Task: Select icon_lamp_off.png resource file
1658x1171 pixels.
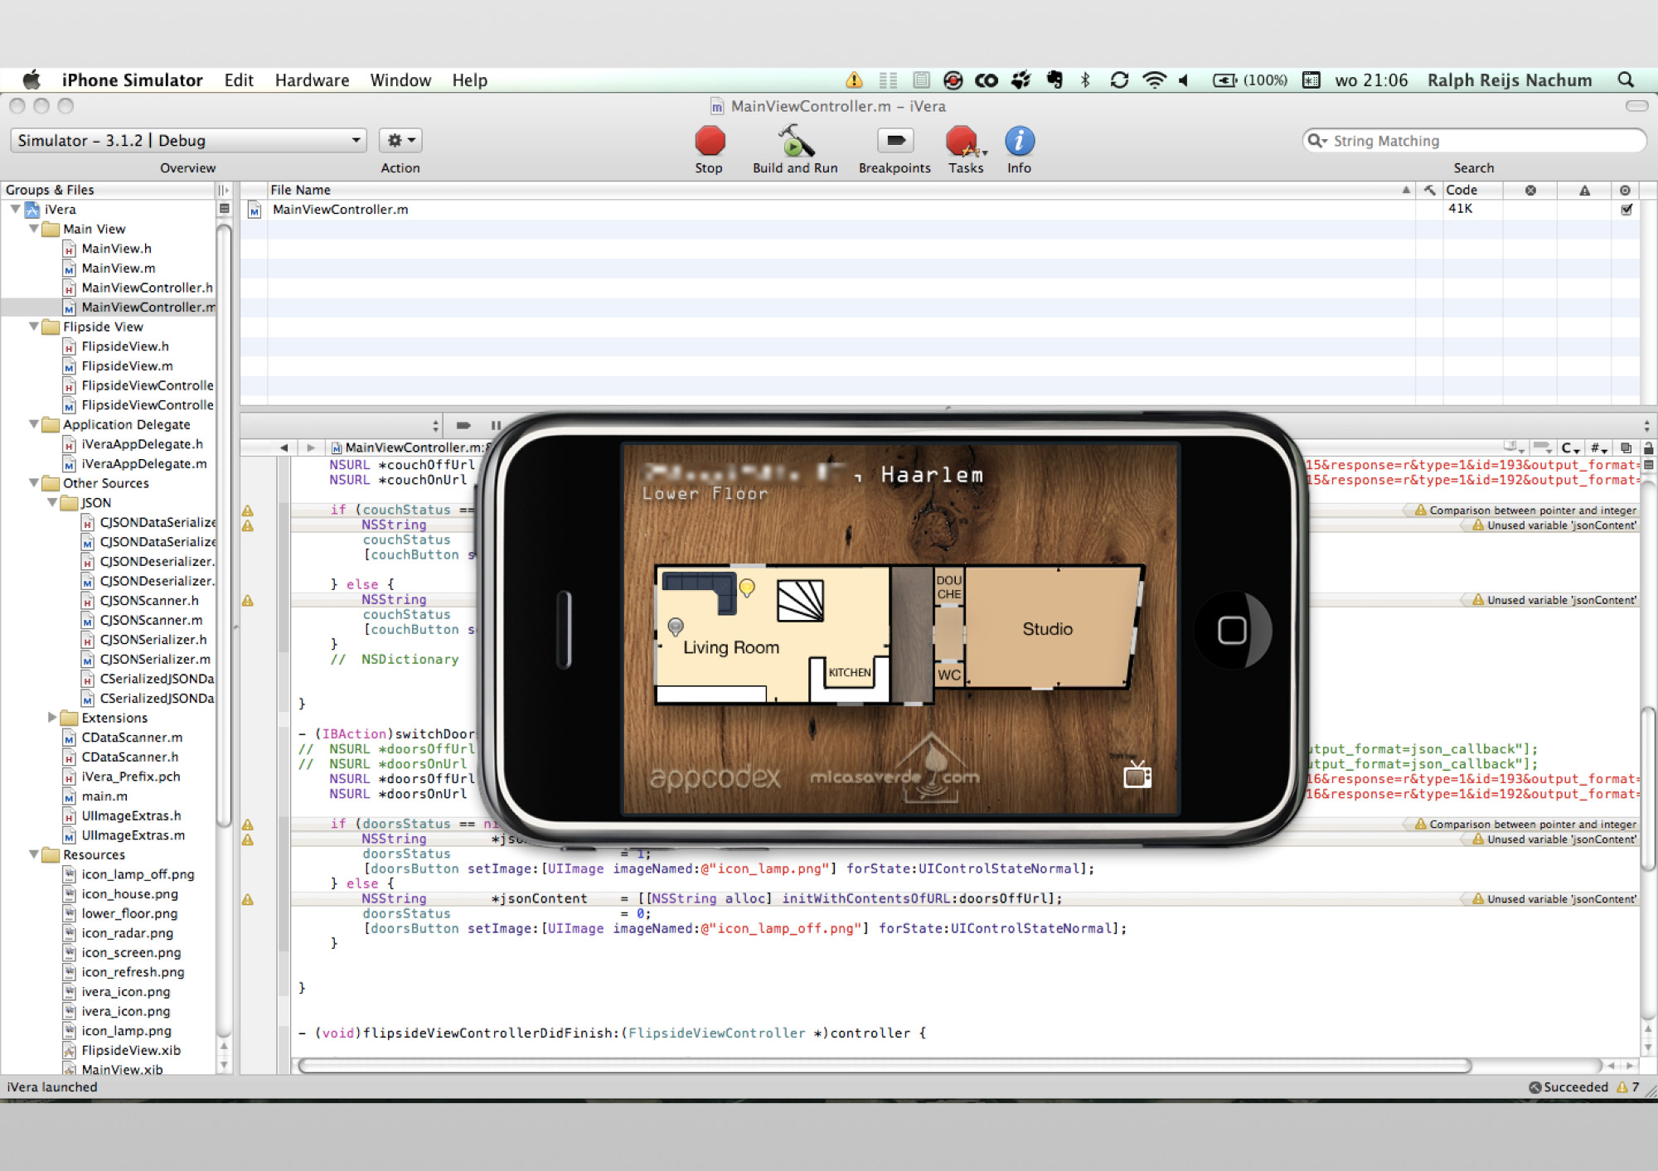Action: pyautogui.click(x=138, y=874)
